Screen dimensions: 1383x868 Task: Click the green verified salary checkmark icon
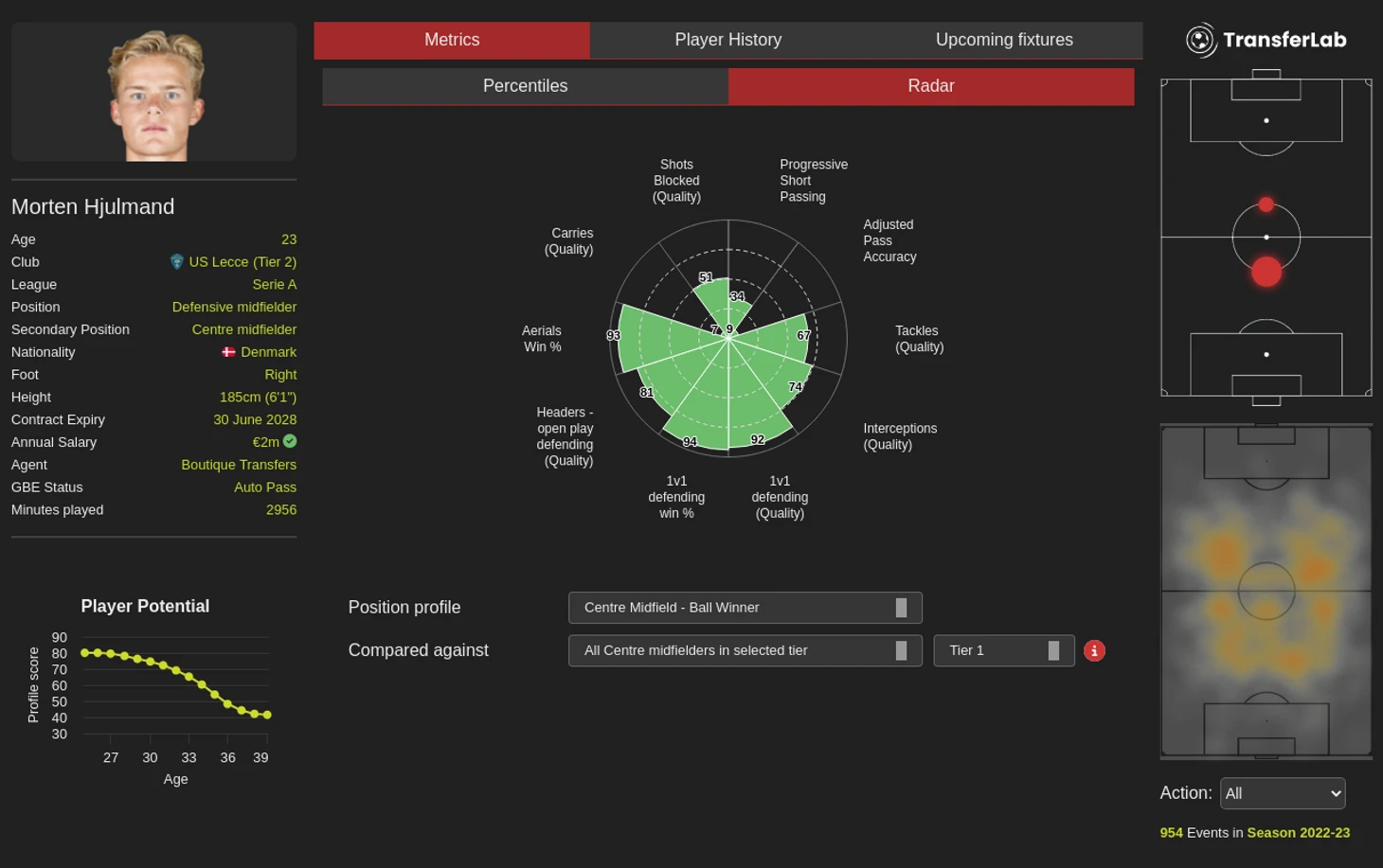point(290,441)
